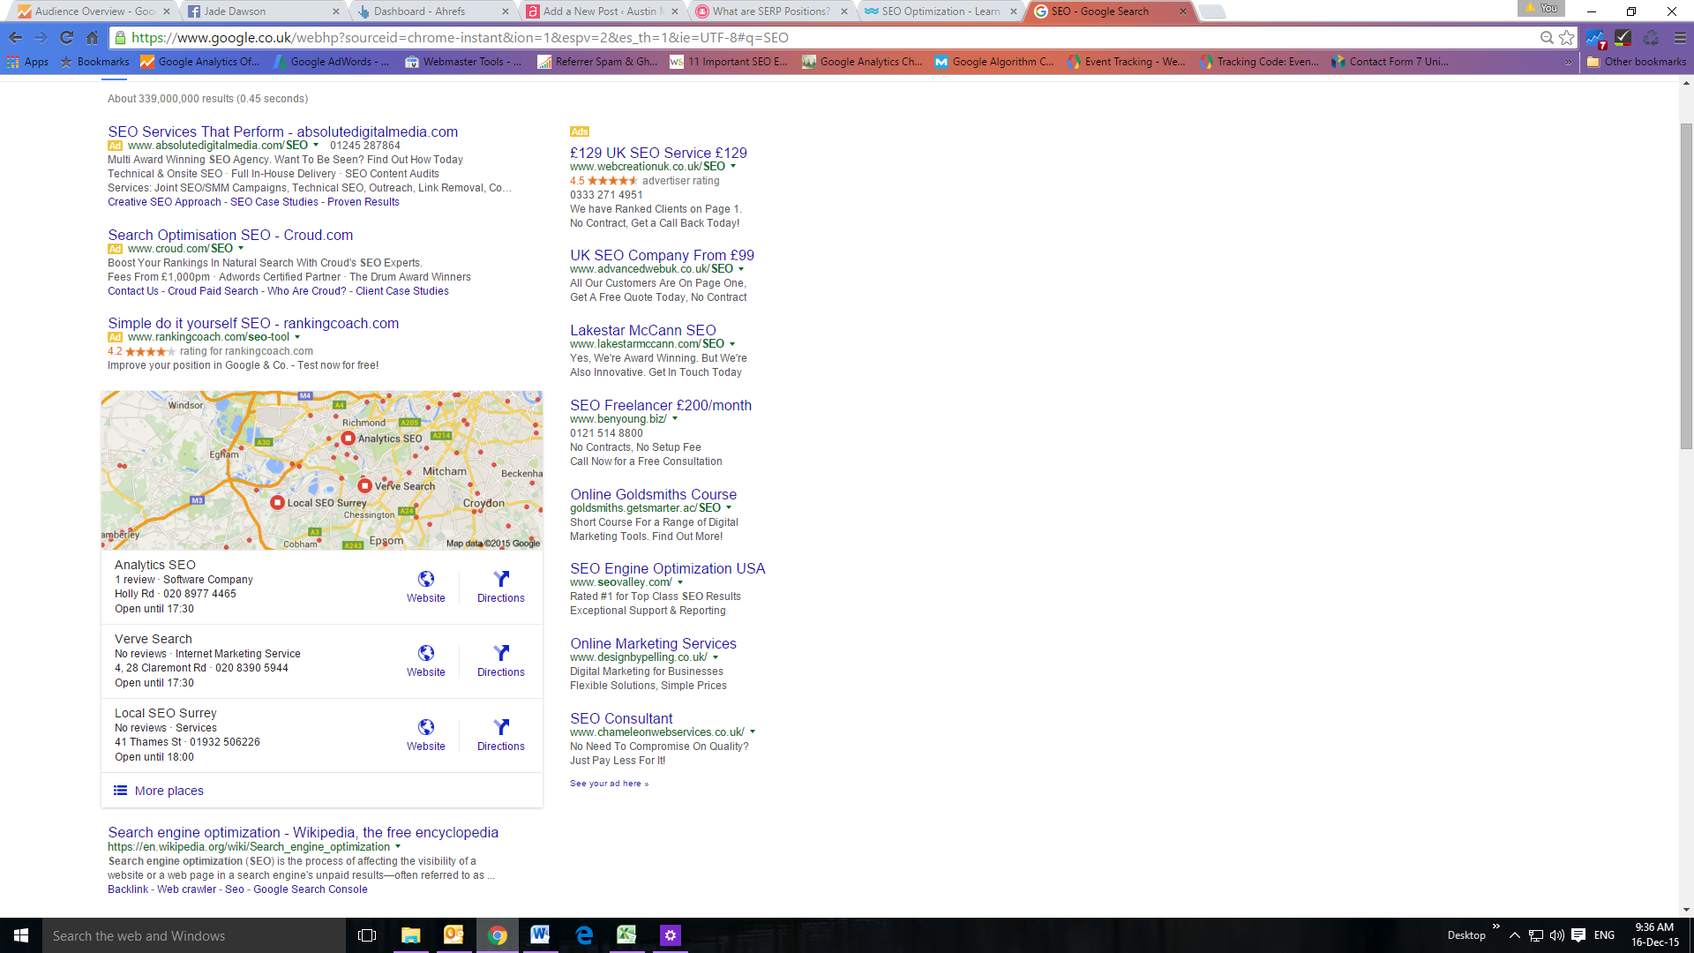Viewport: 1694px width, 953px height.
Task: Open Other bookmarks folder
Action: tap(1636, 62)
